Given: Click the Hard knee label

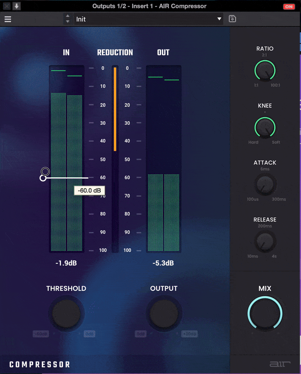Looking at the screenshot, I should (x=253, y=142).
